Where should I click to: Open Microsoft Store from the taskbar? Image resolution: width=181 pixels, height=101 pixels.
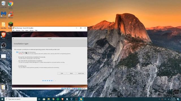pos(44,99)
